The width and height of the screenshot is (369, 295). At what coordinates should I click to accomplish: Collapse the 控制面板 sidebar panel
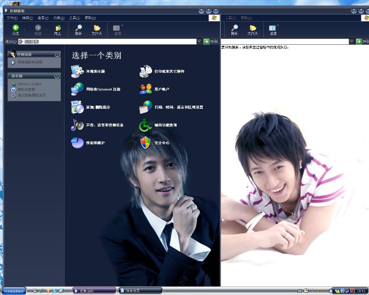tap(57, 54)
